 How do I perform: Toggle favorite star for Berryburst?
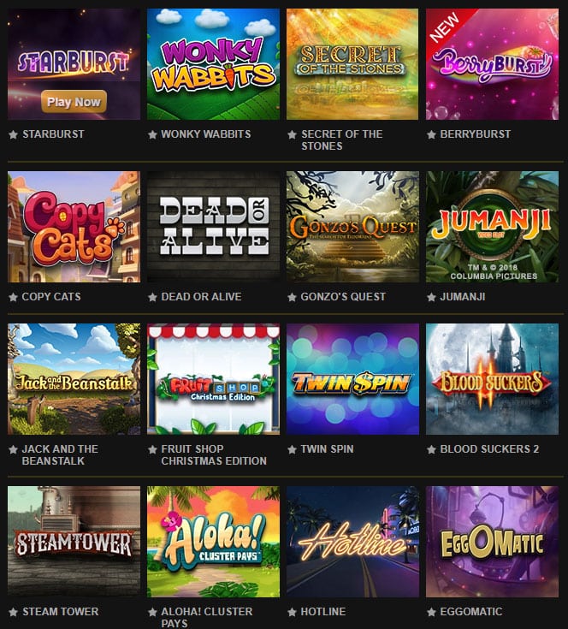click(x=431, y=134)
